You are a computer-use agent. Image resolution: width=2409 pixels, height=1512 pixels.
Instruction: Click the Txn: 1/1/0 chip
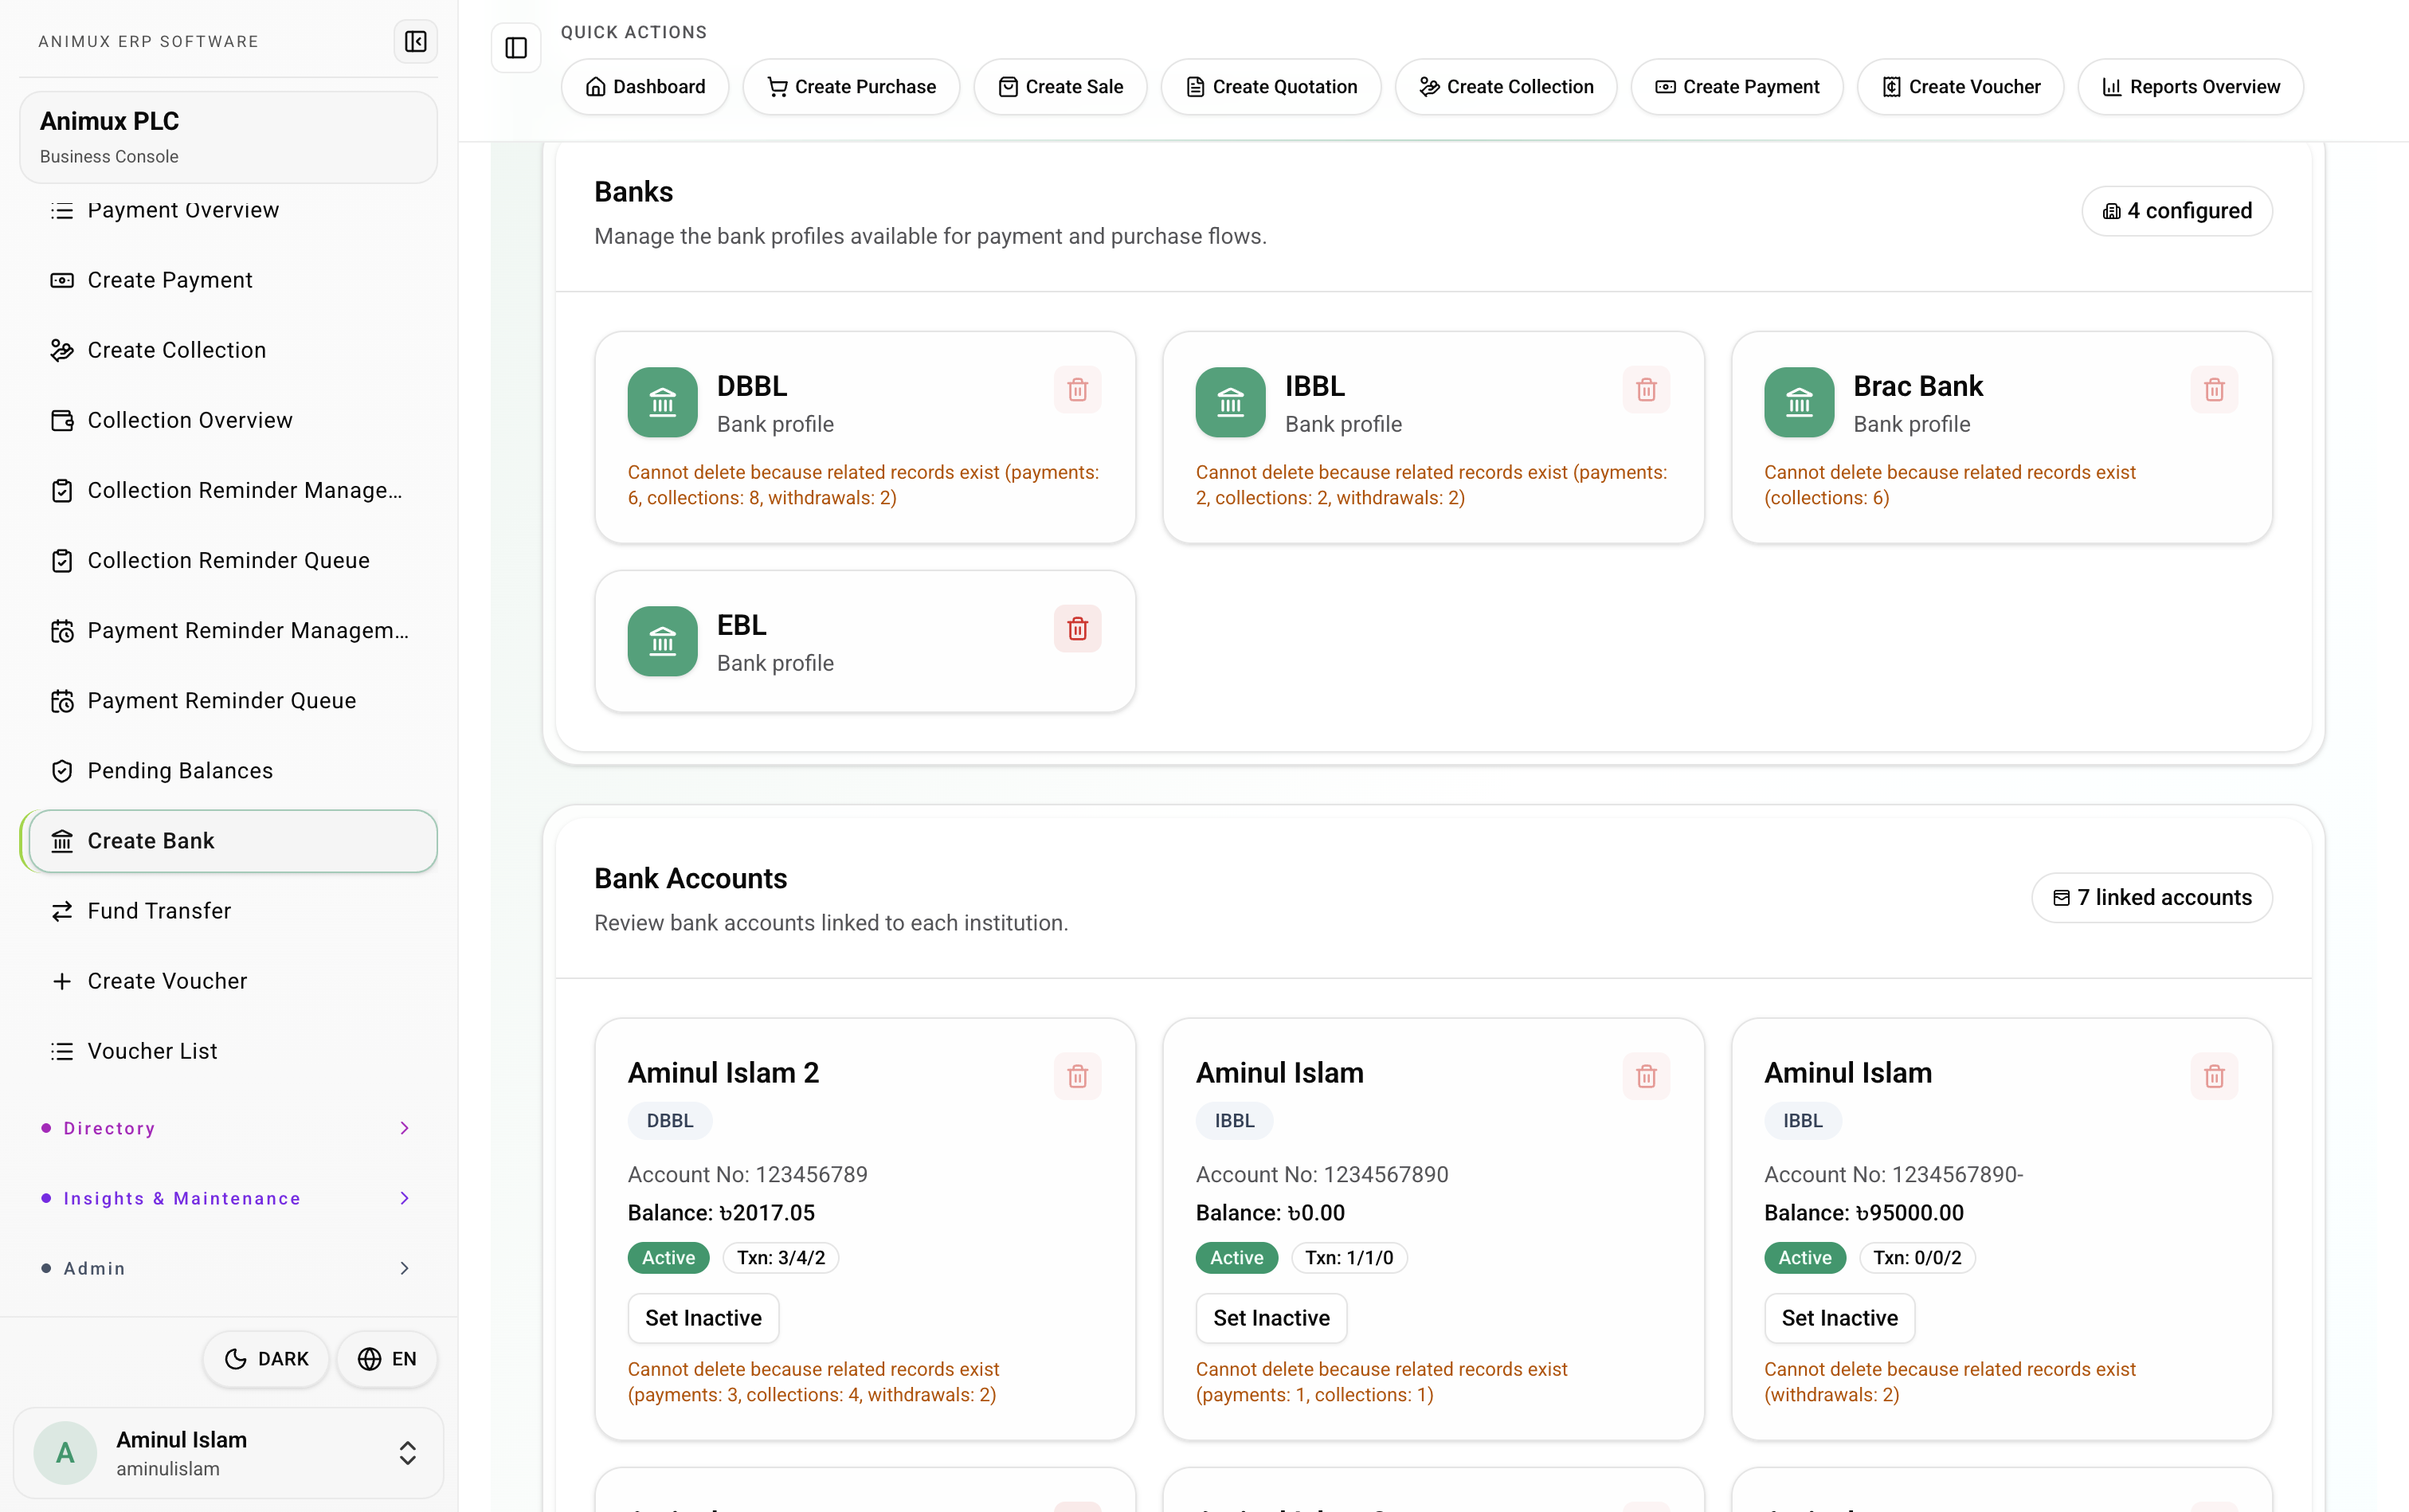1349,1258
